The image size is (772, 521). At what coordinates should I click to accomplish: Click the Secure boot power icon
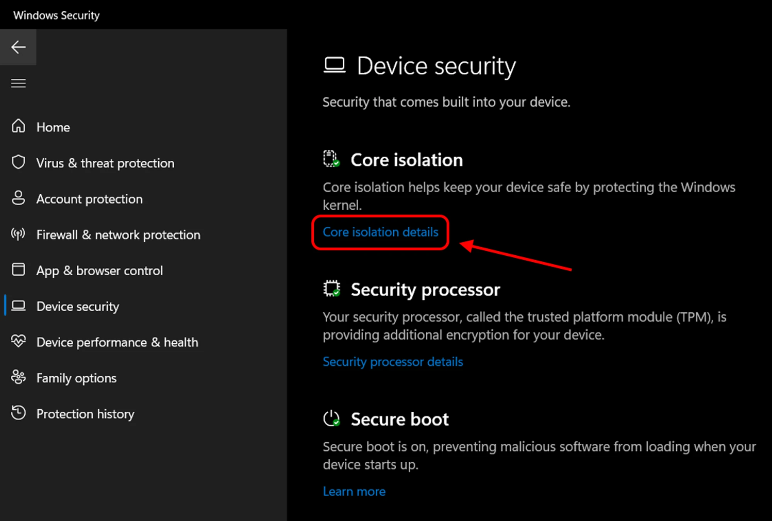(332, 418)
